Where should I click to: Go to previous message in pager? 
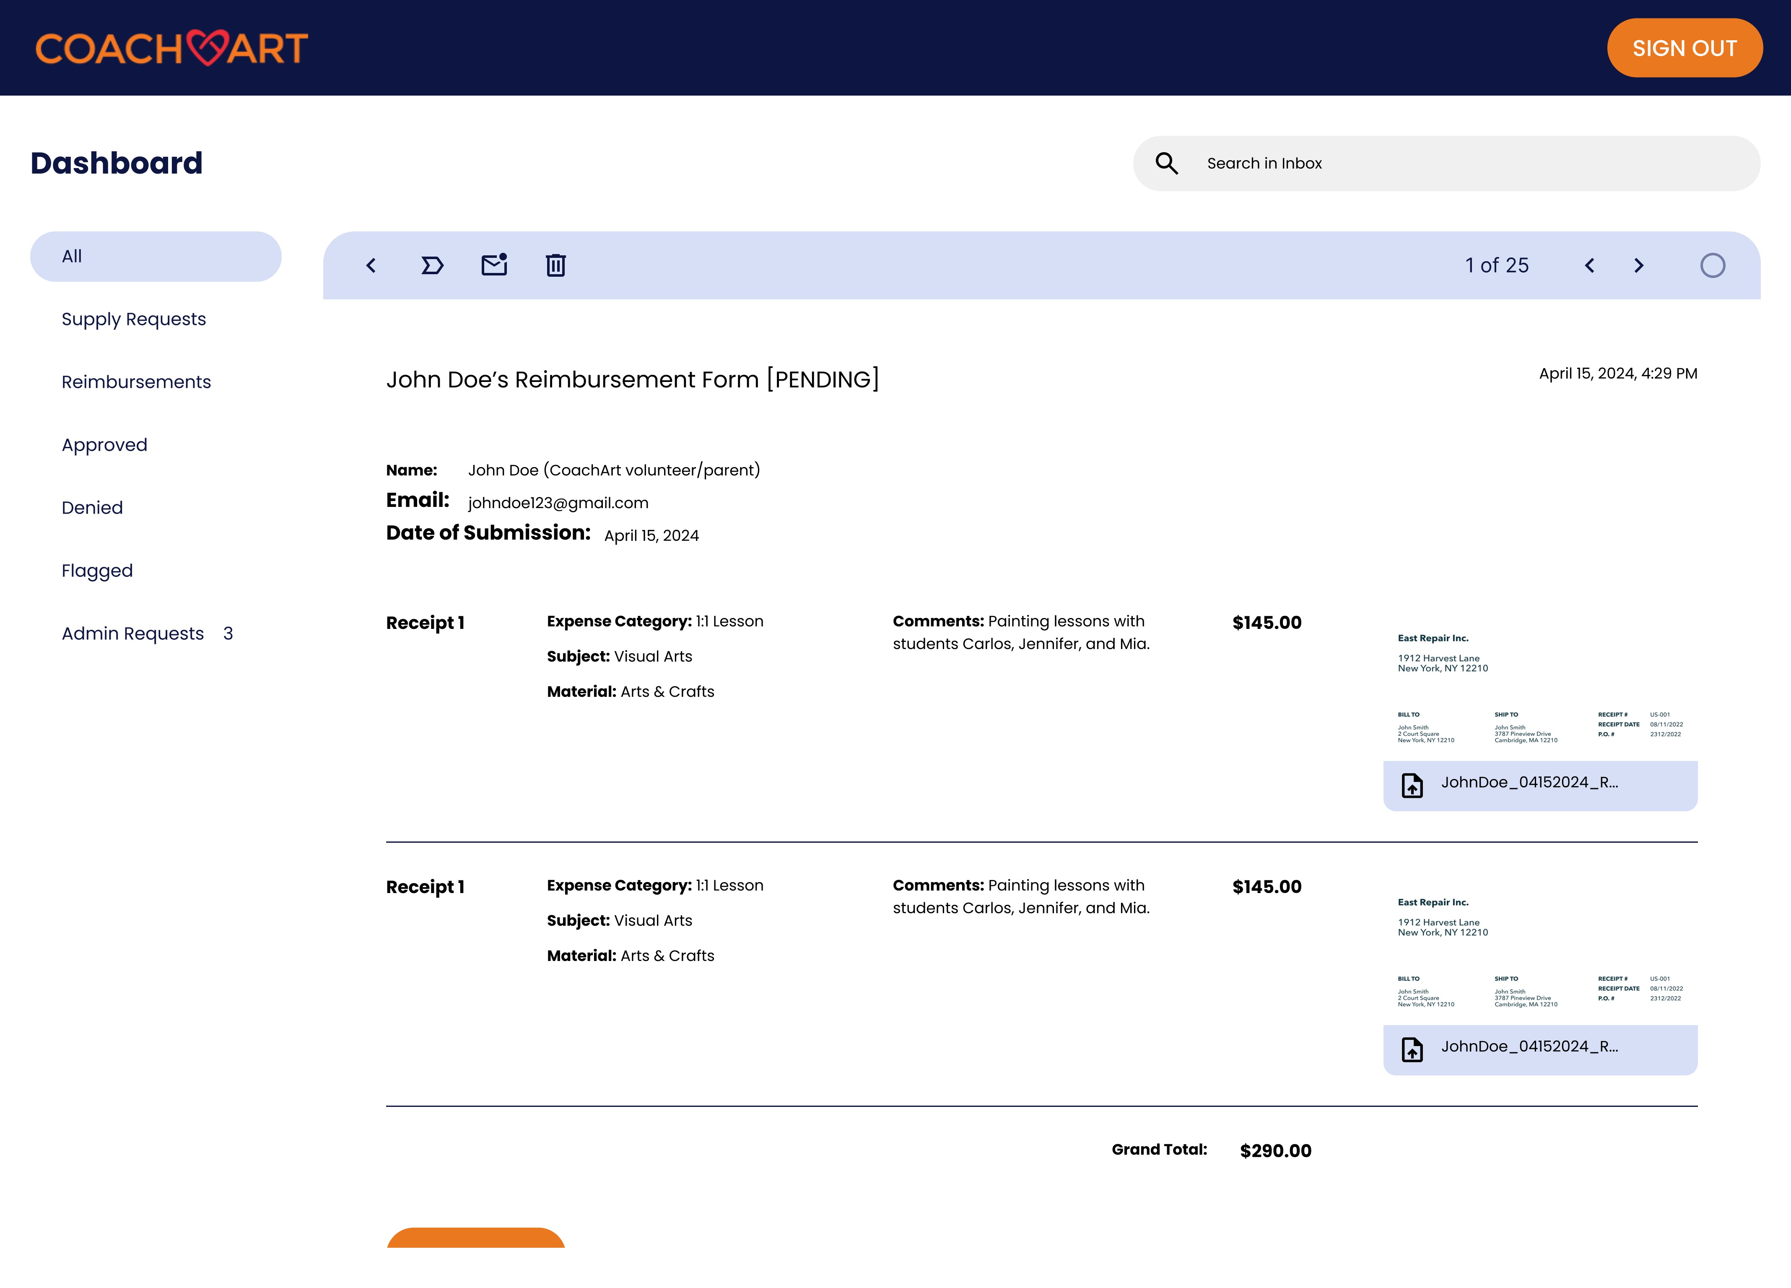pyautogui.click(x=1590, y=265)
